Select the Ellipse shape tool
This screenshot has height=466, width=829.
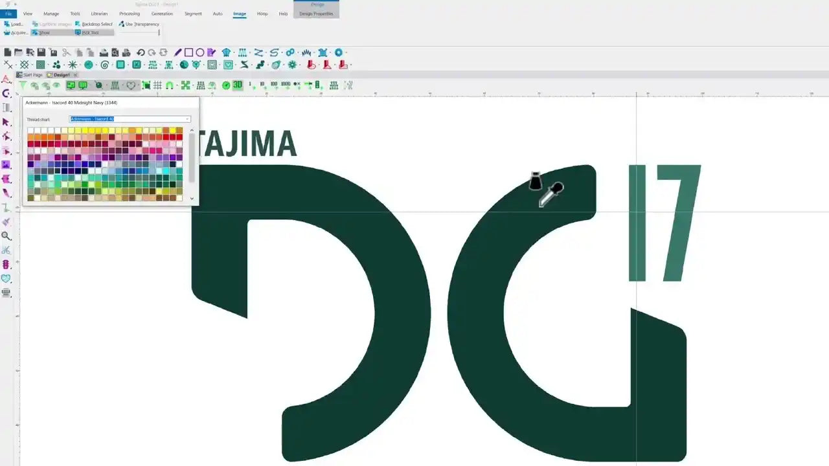[x=201, y=52]
